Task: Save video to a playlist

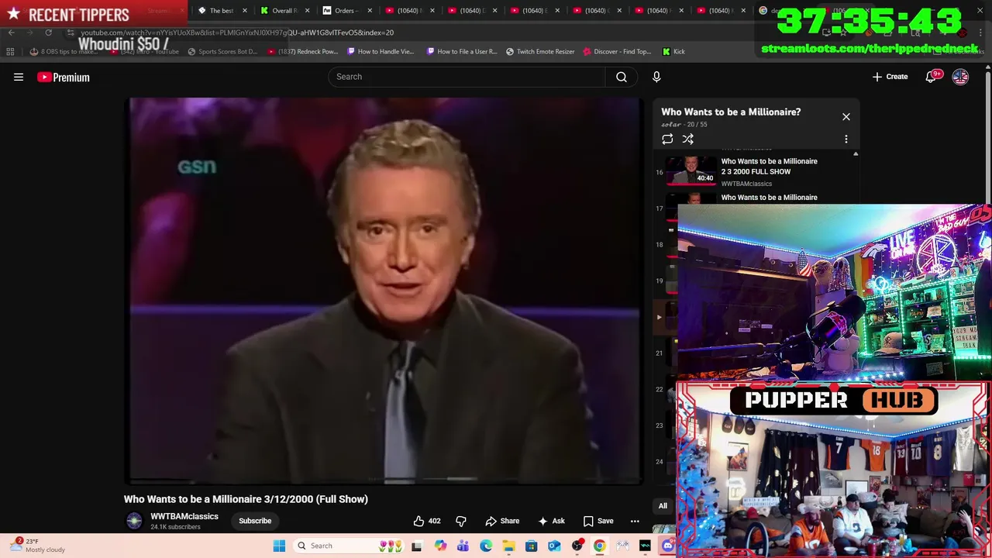Action: tap(598, 521)
